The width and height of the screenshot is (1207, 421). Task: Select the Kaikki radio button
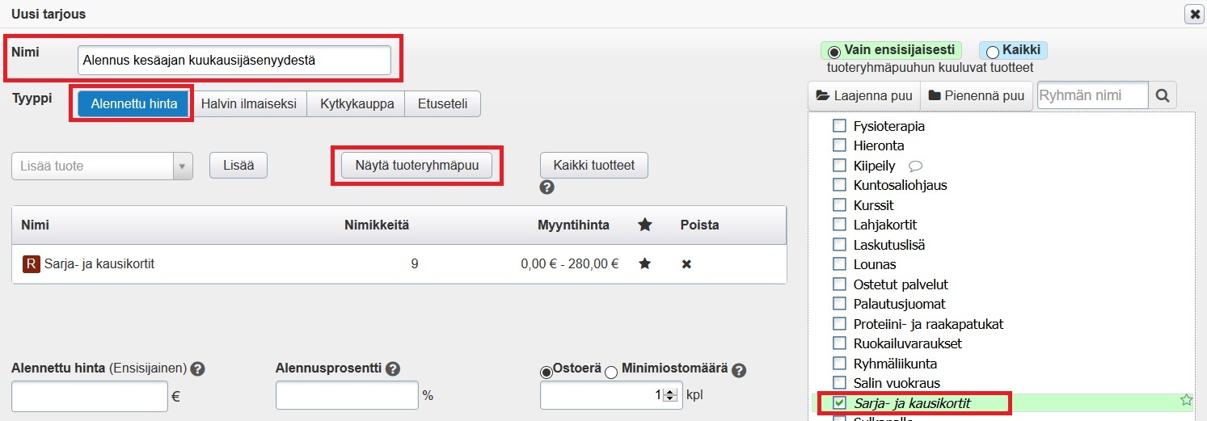pyautogui.click(x=992, y=52)
